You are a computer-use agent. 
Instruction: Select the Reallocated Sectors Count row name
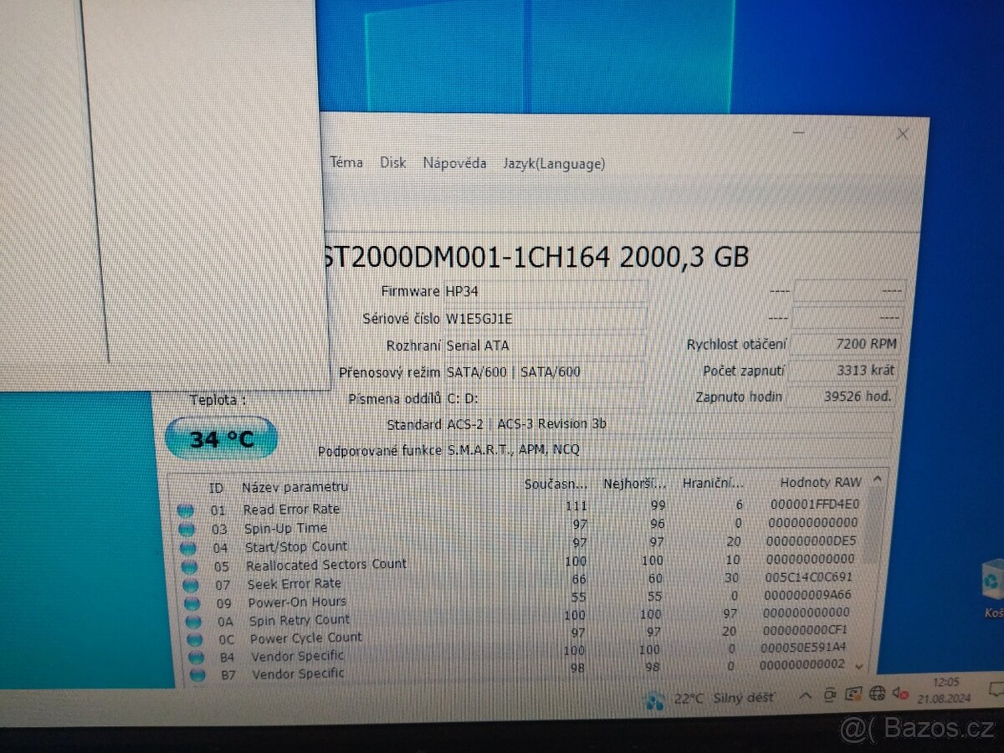pos(326,565)
